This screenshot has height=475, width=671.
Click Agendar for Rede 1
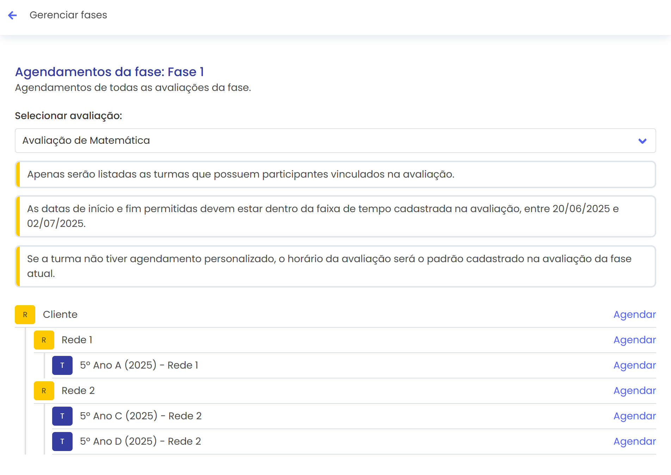(635, 340)
